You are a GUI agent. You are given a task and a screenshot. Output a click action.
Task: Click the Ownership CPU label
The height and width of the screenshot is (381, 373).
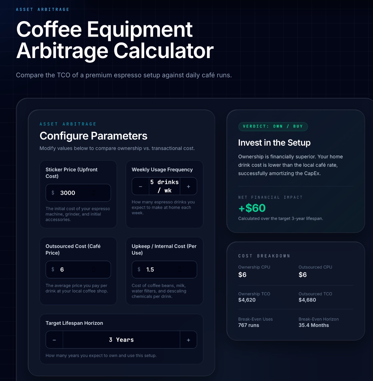(254, 267)
